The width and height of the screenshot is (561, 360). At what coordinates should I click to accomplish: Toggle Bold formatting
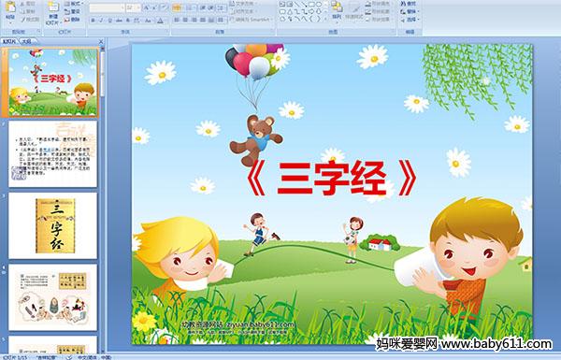click(93, 21)
